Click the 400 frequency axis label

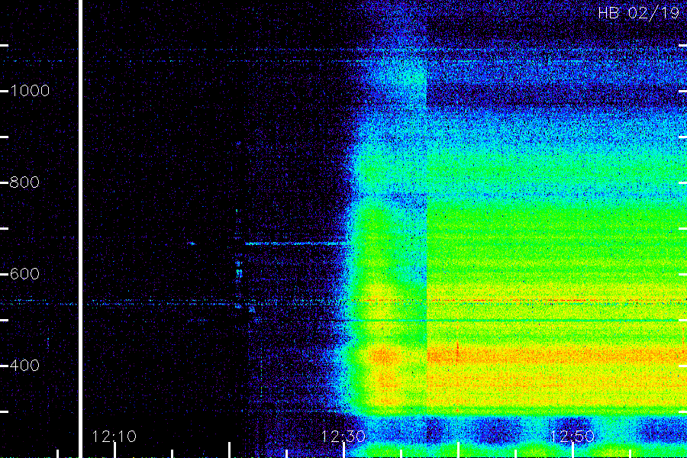point(24,366)
